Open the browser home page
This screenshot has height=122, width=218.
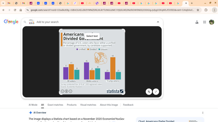point(21,10)
